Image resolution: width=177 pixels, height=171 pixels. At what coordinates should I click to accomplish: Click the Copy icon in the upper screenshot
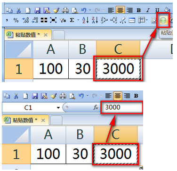point(9,10)
